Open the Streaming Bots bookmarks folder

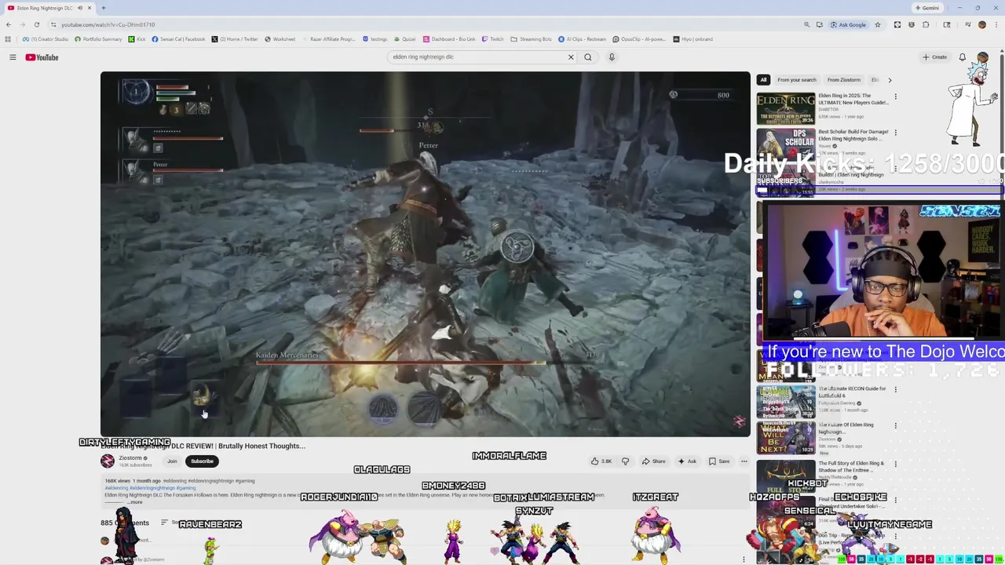[x=532, y=39]
